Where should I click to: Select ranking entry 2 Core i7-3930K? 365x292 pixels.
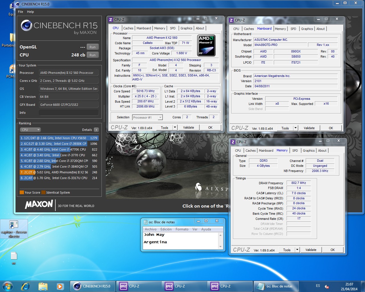pyautogui.click(x=59, y=144)
